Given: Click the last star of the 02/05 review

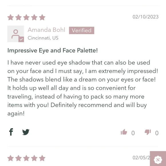Looking at the screenshot, I should coord(42,158).
